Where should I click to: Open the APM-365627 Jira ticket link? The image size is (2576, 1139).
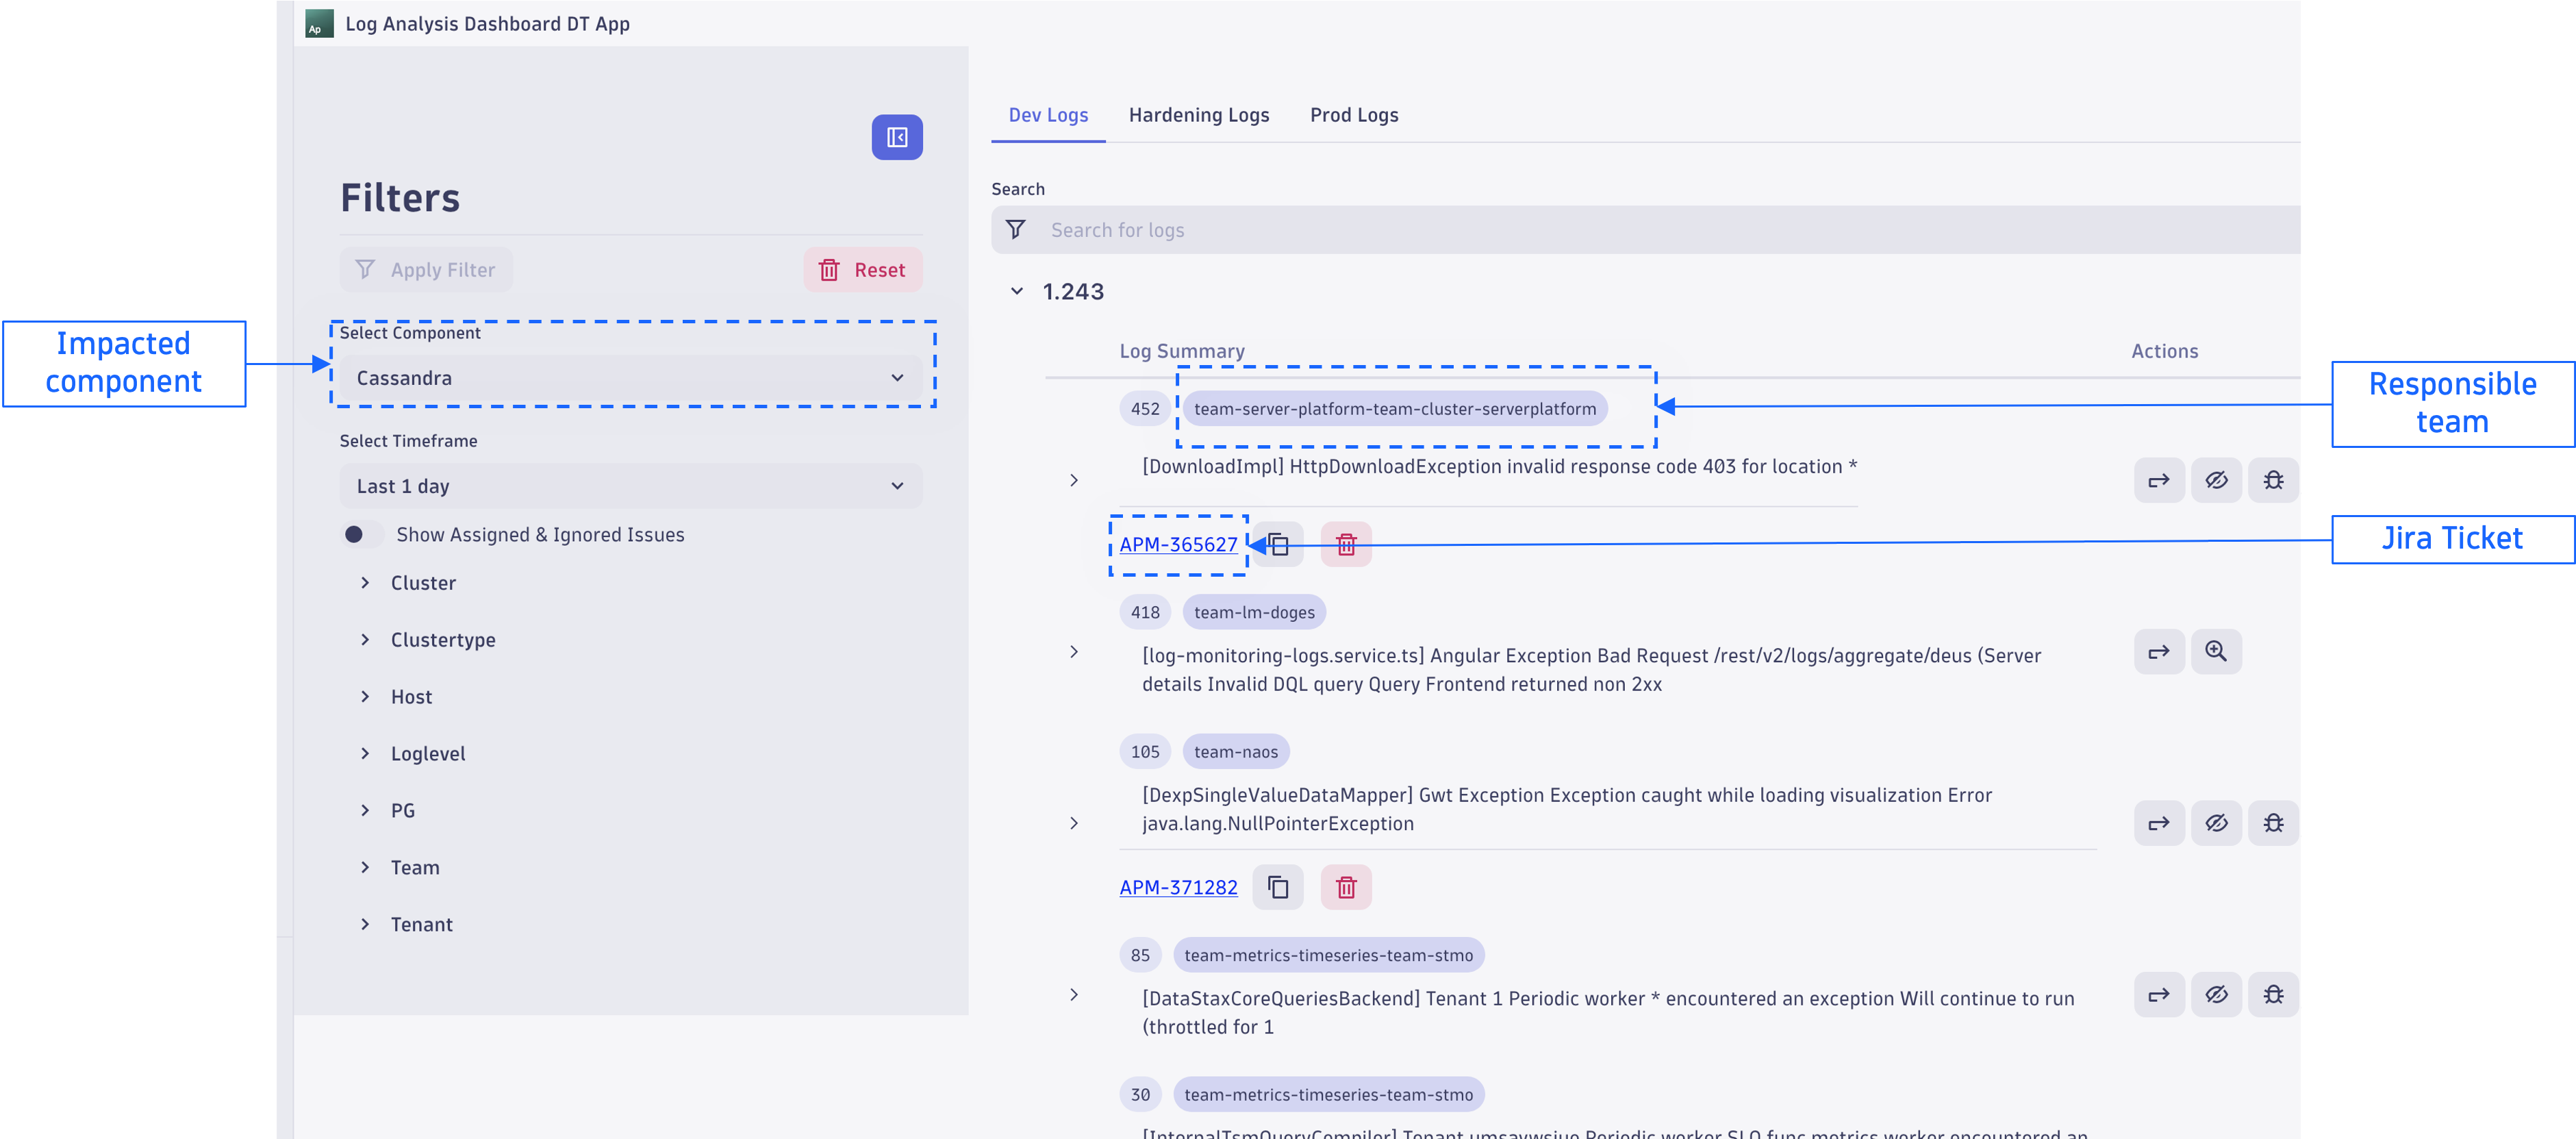(x=1178, y=544)
